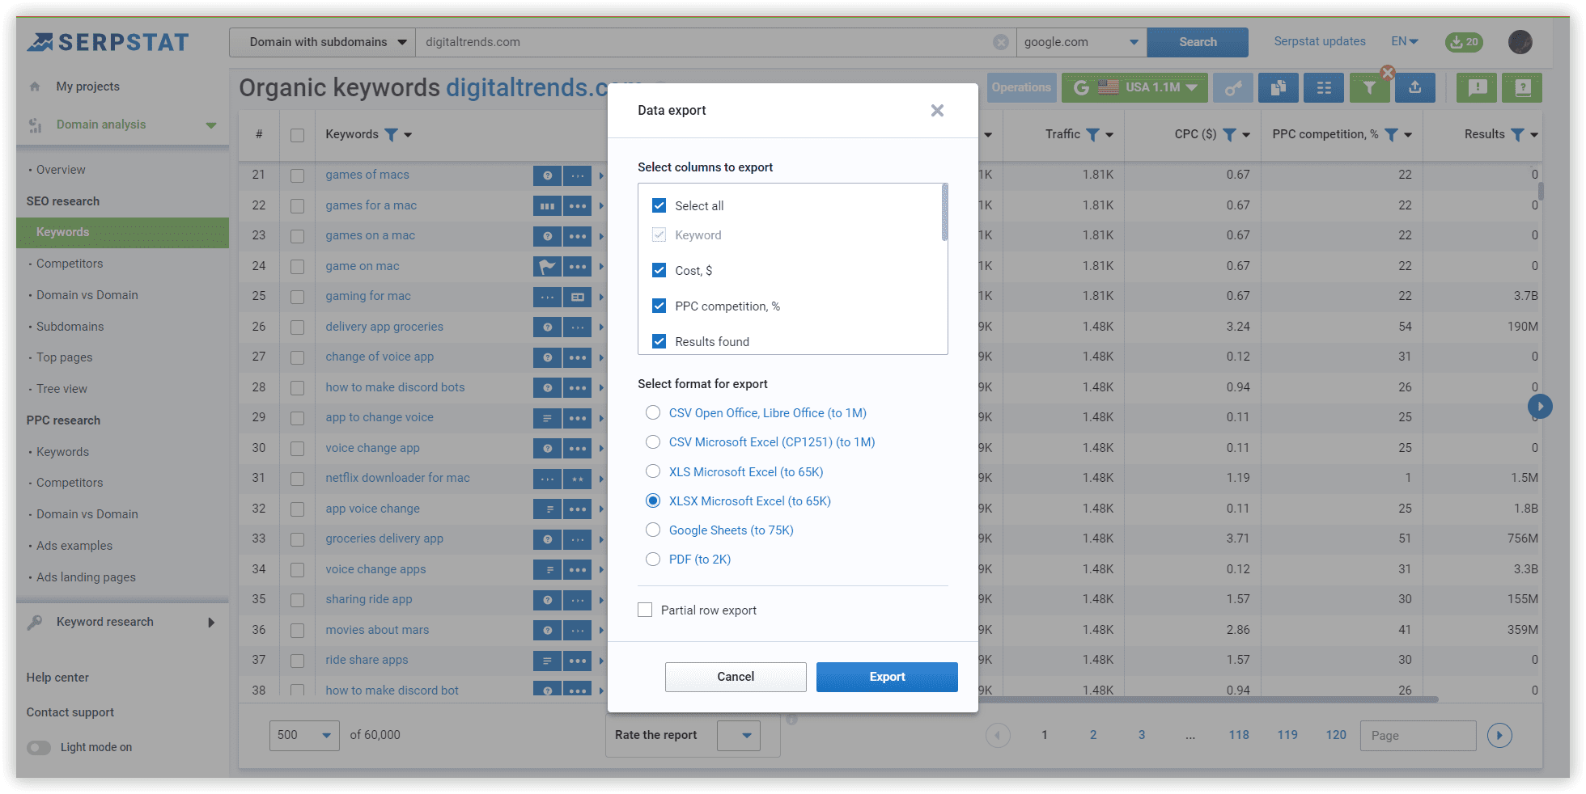Open Domain vs Domain under SEO research

[x=87, y=295]
